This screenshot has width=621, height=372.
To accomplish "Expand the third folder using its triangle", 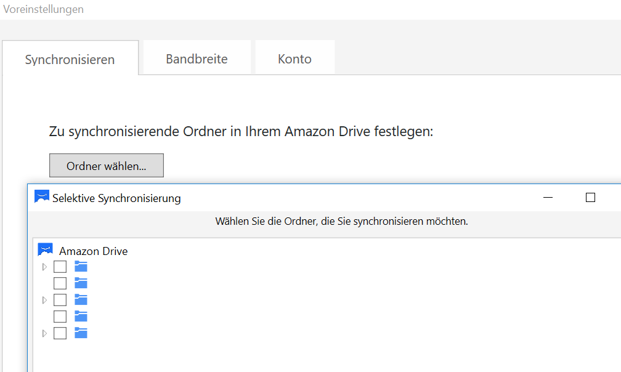I will 44,300.
